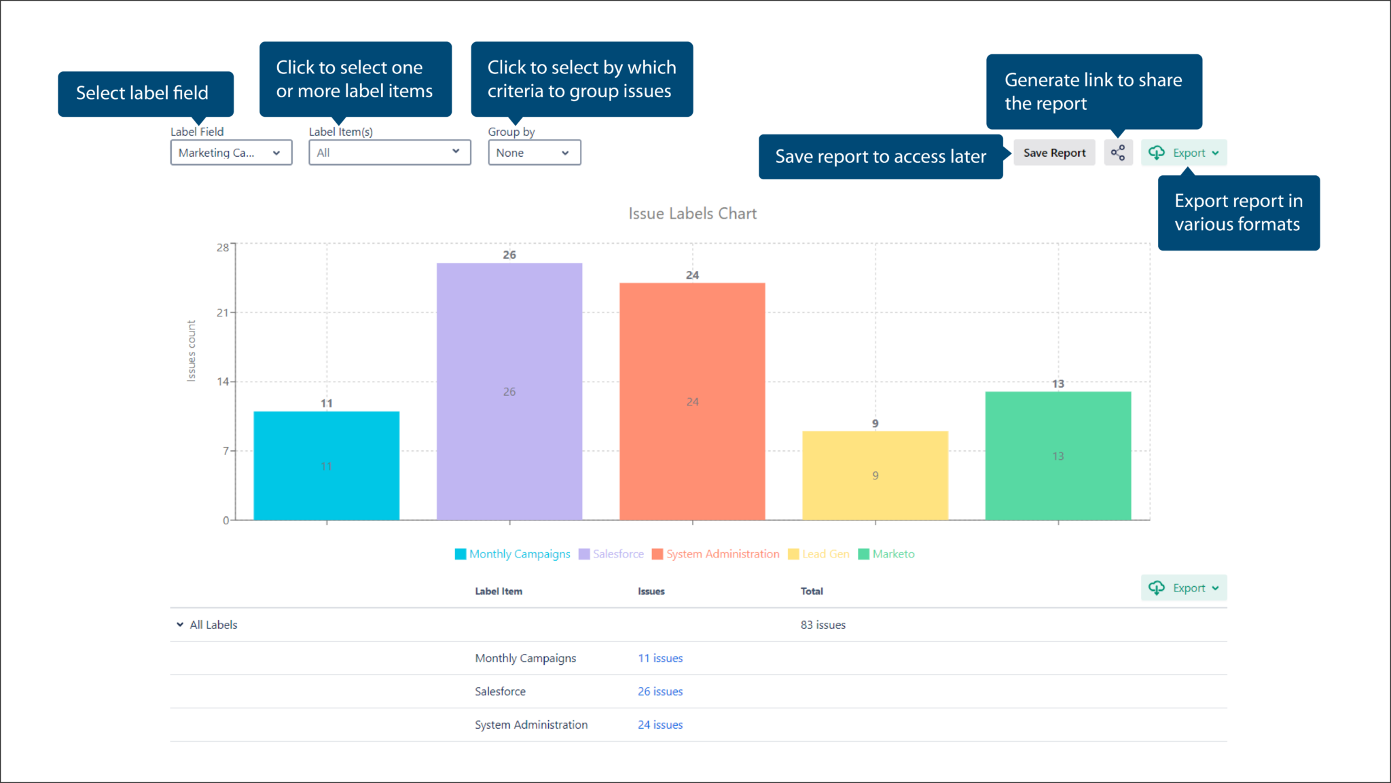Expand the table Export button dropdown chevron
This screenshot has height=783, width=1391.
[x=1215, y=587]
